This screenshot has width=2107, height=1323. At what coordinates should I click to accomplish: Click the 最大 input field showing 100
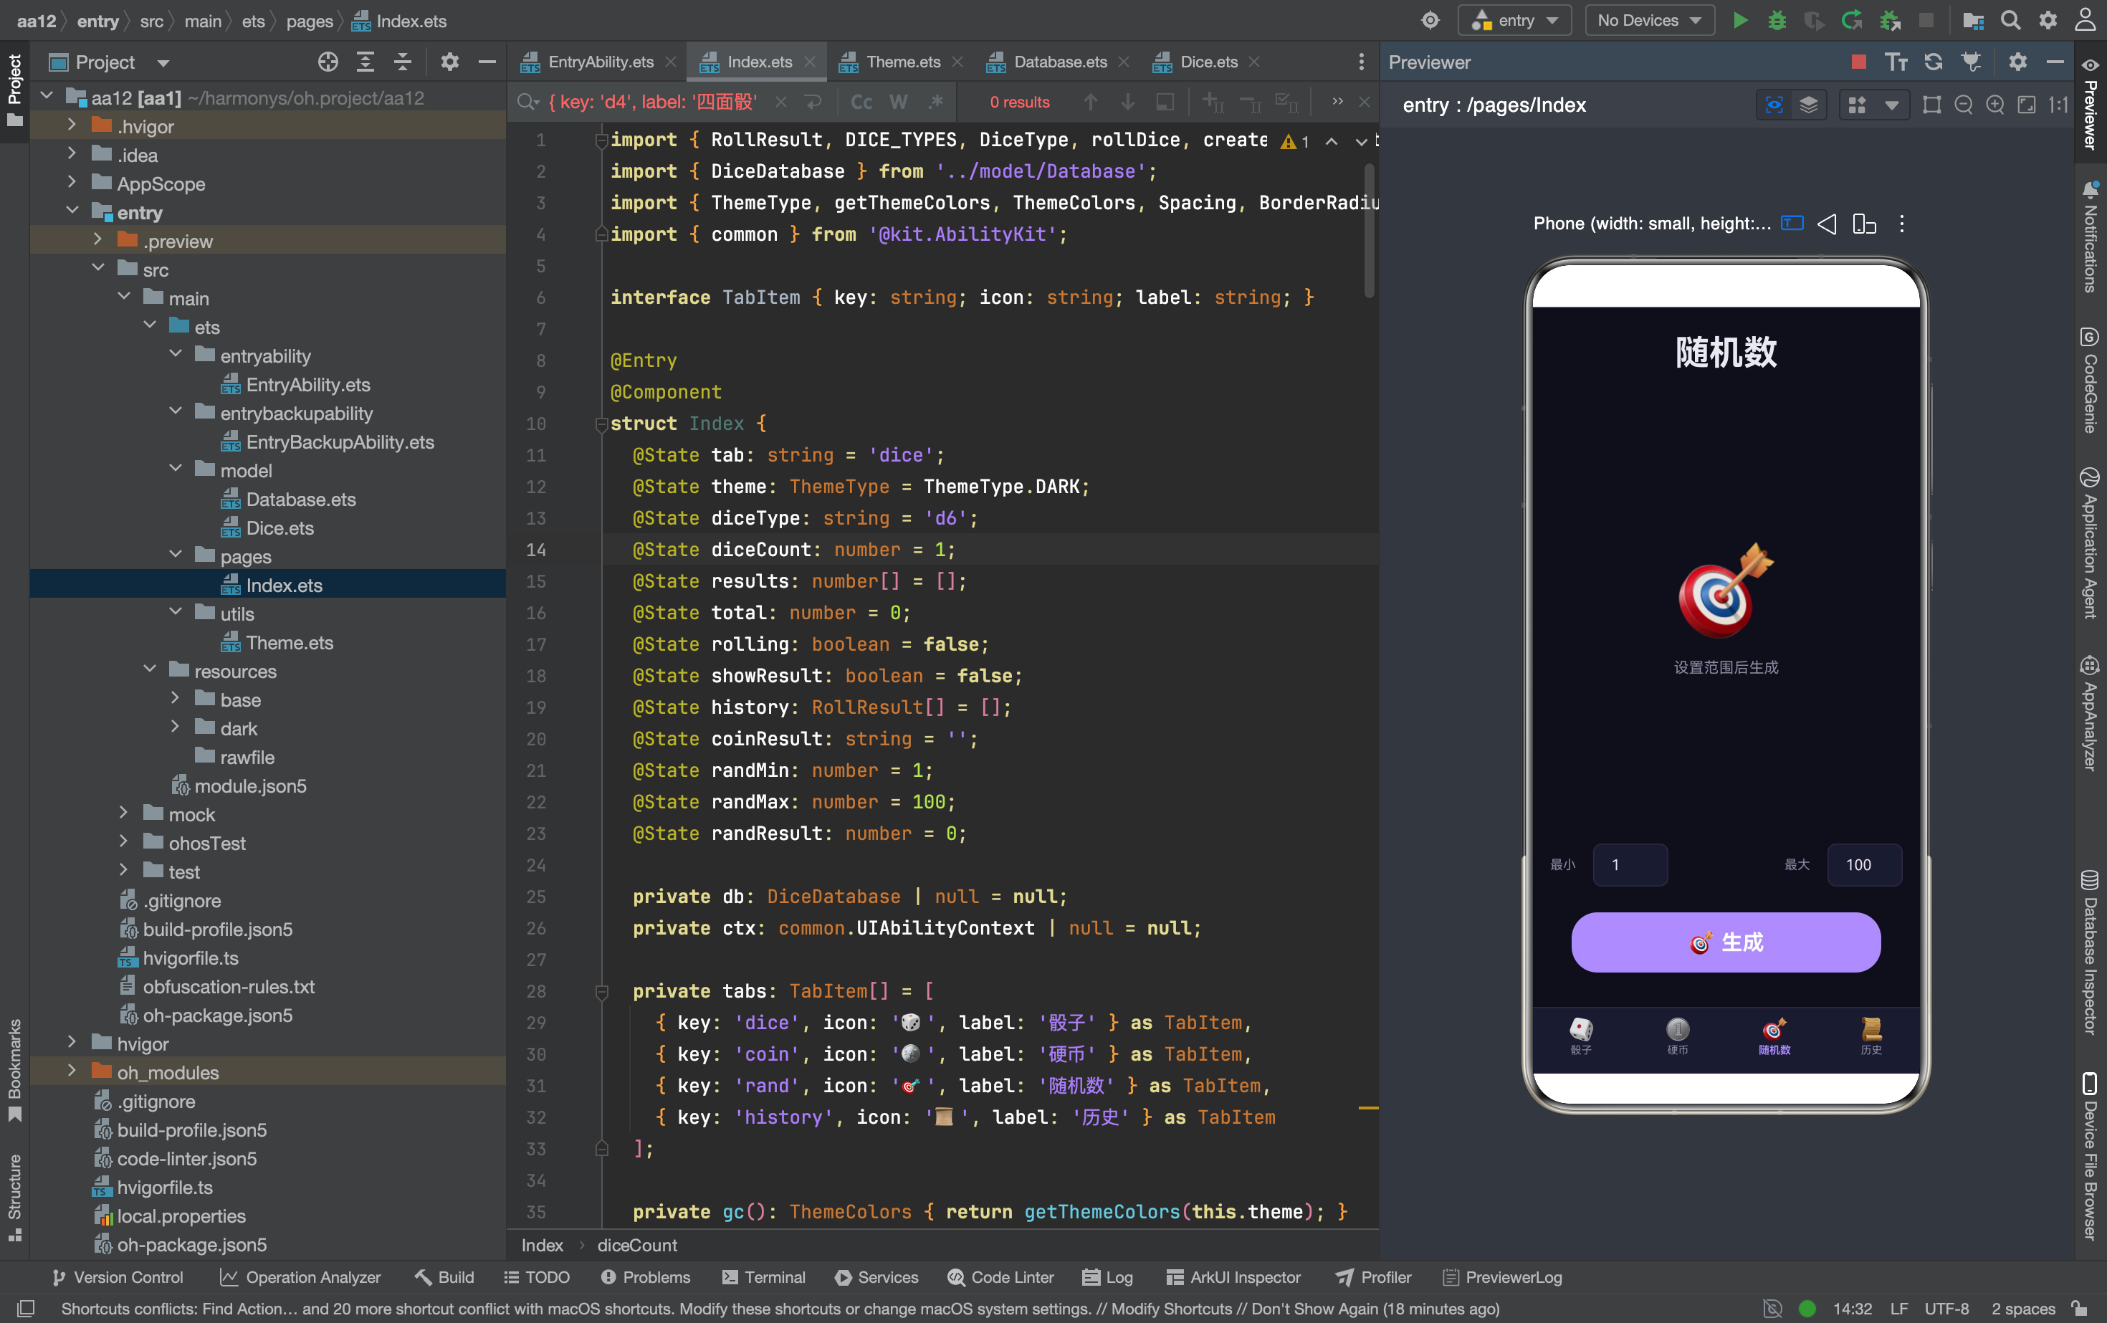[x=1865, y=864]
